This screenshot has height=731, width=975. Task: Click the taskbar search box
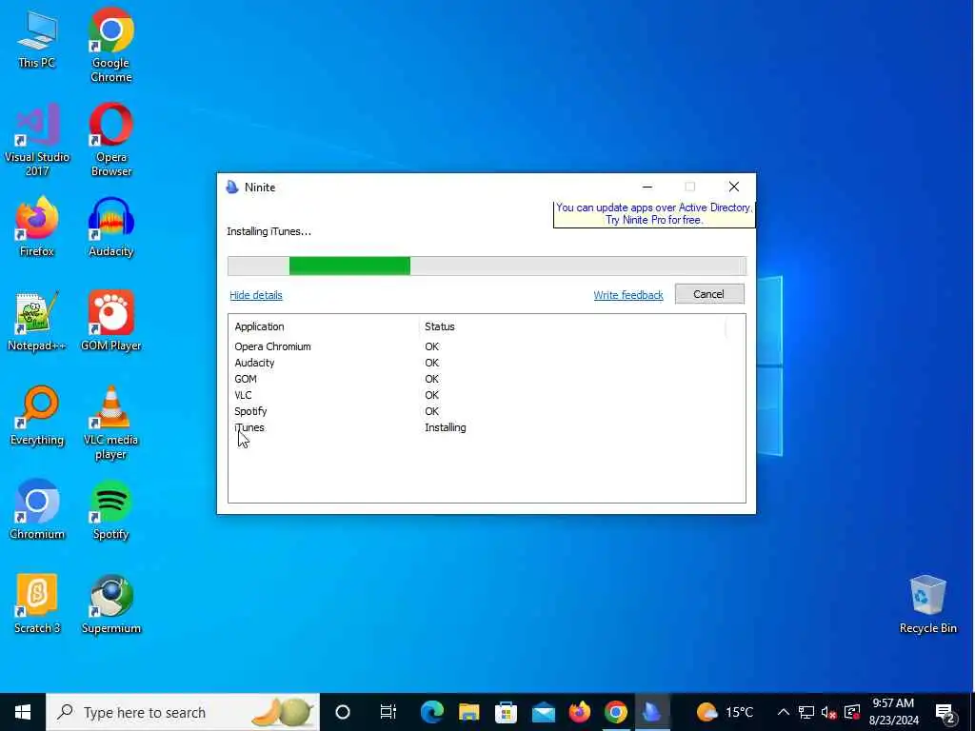tap(183, 712)
